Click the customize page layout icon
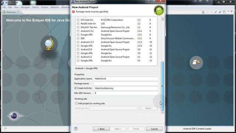Screen dimensions: 236x133 click(225, 12)
